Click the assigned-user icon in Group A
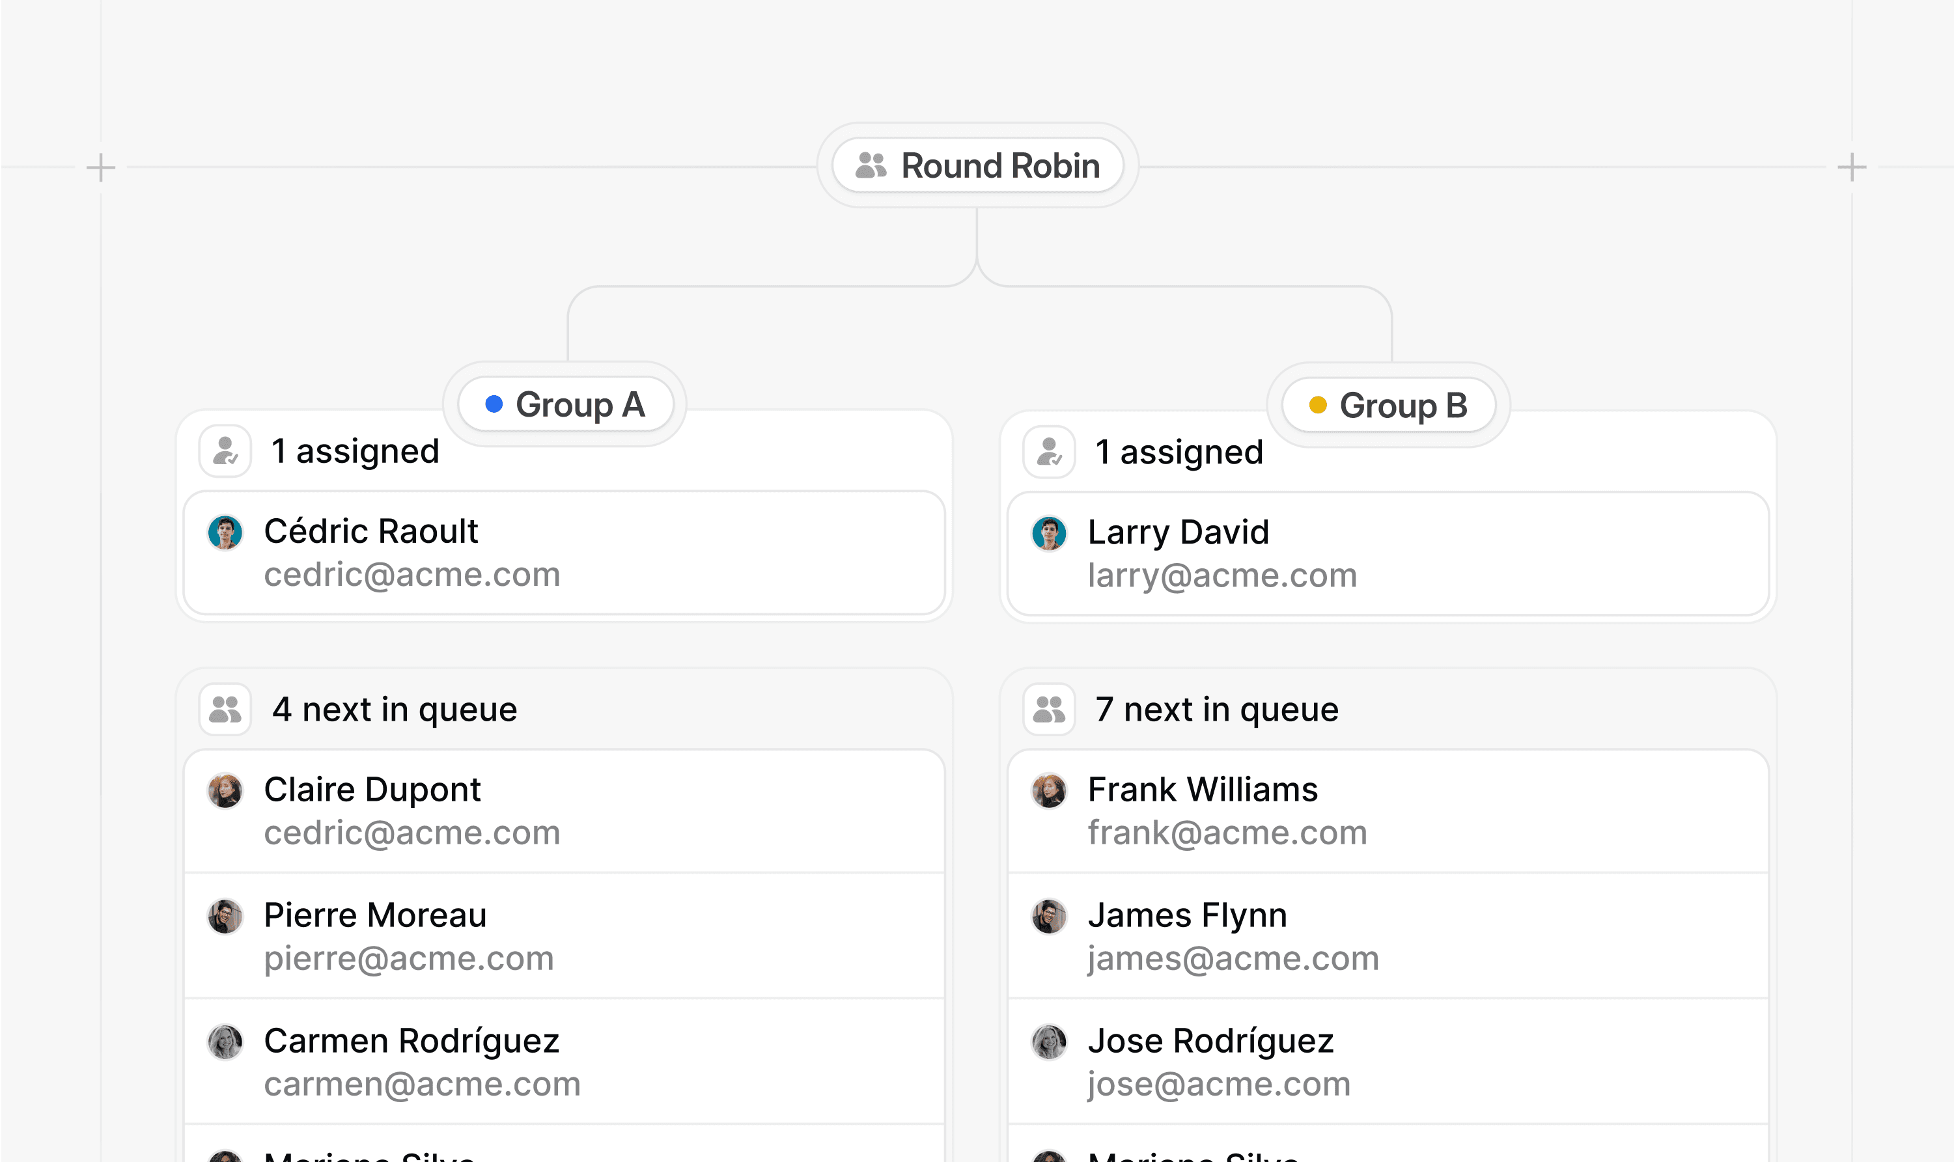This screenshot has width=1954, height=1162. 225,451
